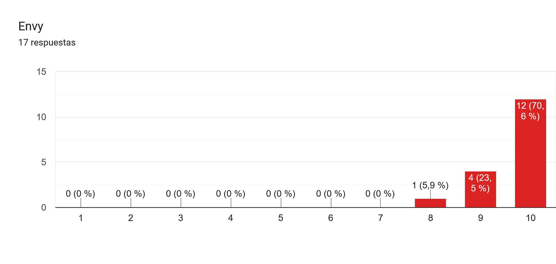Click the red bar for rating 9
The height and width of the screenshot is (264, 556).
[480, 189]
